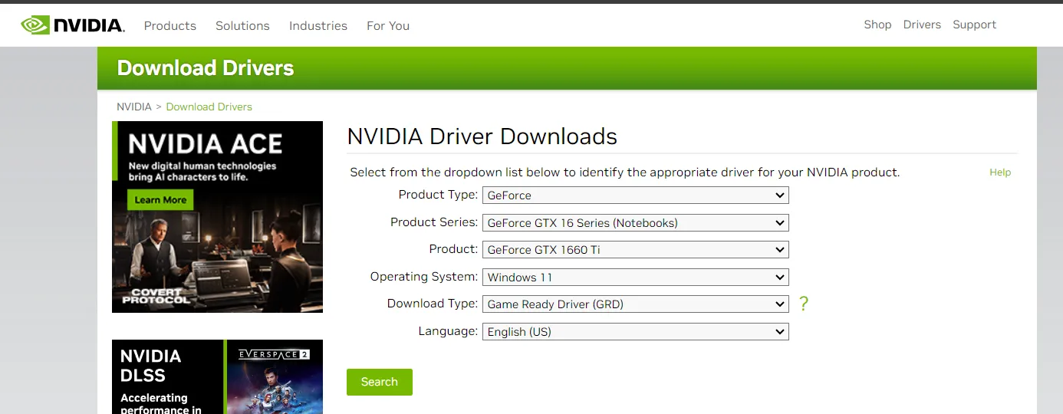Open the NVIDIA ACE banner image
Screen dimensions: 1063x414
217,217
